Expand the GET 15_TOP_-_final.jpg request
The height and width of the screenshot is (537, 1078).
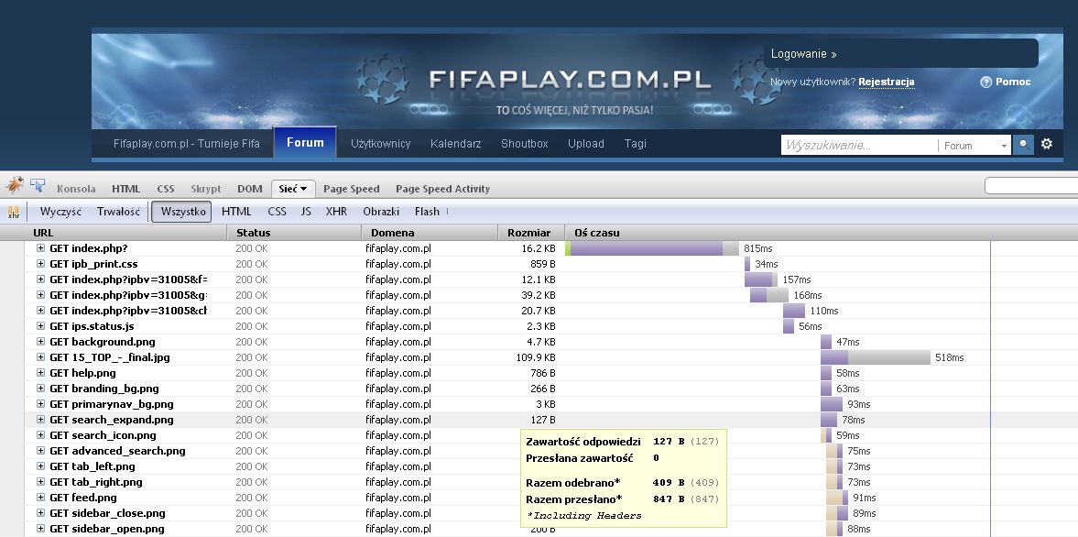tap(40, 357)
